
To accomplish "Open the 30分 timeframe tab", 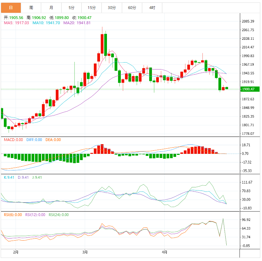I will [x=112, y=8].
